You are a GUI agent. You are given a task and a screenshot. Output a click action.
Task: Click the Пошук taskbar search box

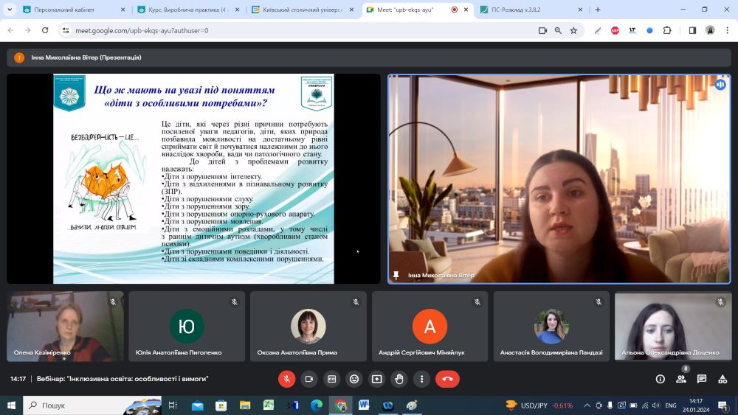(x=92, y=405)
